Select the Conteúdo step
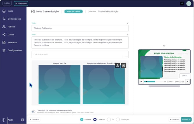 tap(99, 120)
